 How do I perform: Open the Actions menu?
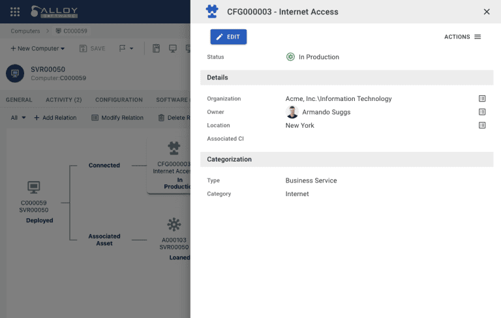[463, 37]
